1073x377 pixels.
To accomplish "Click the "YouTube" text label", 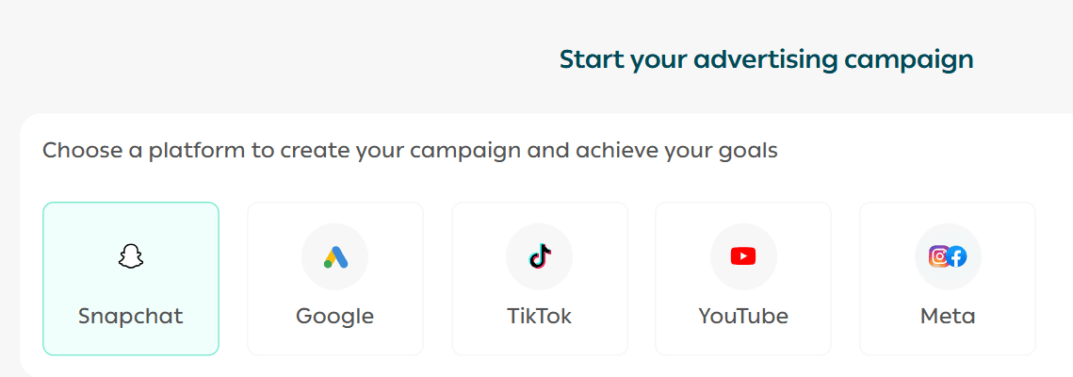I will [743, 316].
